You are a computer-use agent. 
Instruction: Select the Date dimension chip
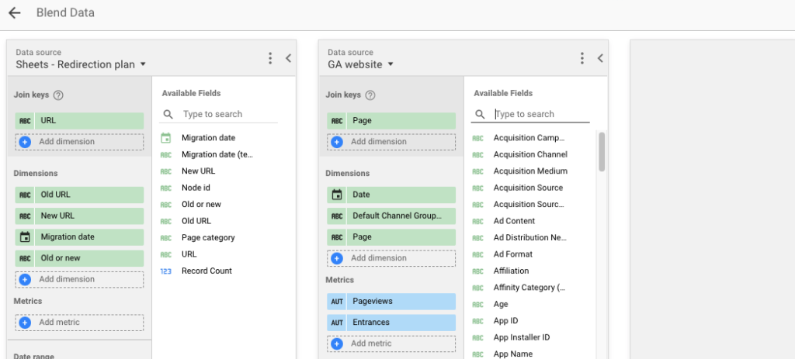pyautogui.click(x=391, y=195)
